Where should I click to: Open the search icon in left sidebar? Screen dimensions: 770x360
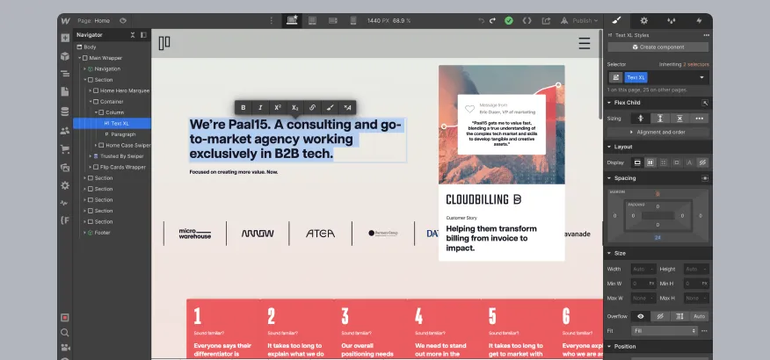pyautogui.click(x=65, y=333)
